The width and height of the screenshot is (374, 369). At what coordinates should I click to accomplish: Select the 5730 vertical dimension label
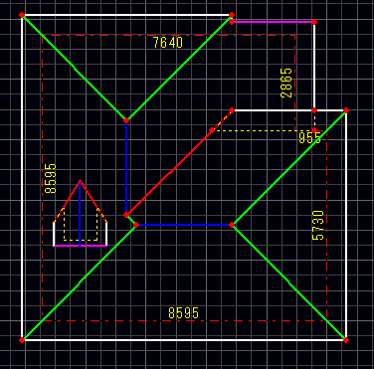[318, 225]
